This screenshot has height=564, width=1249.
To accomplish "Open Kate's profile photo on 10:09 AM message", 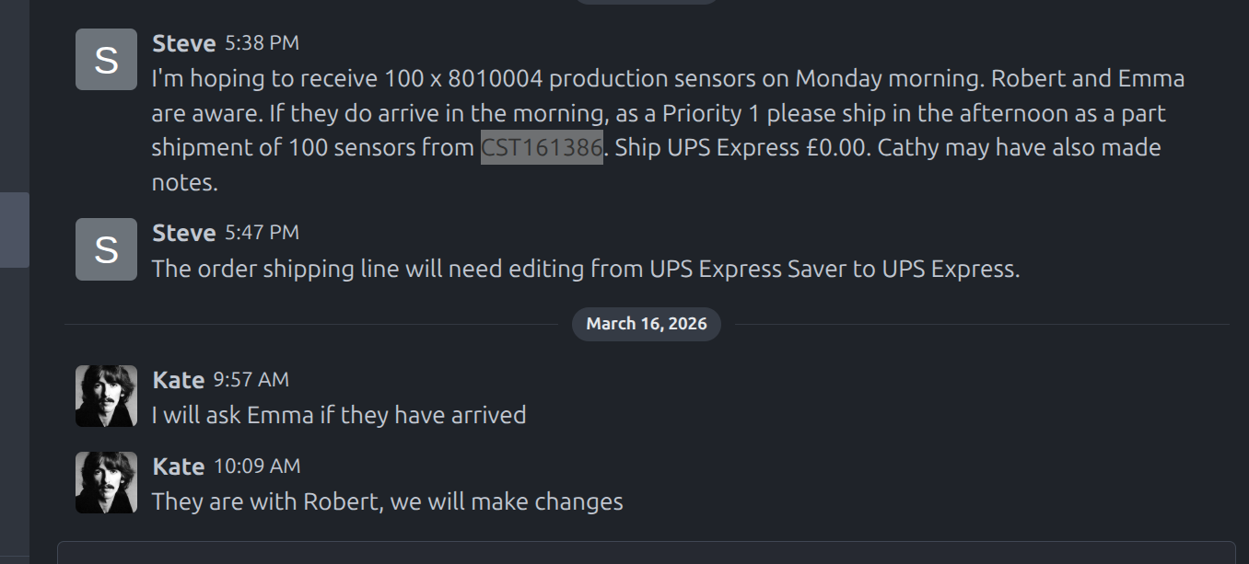I will (x=106, y=483).
